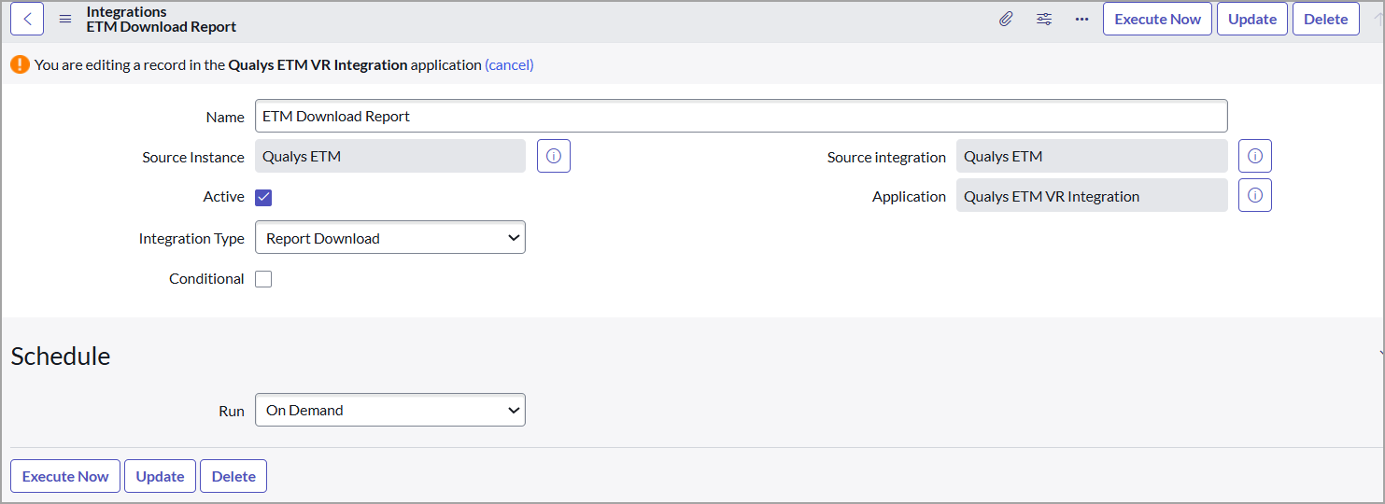Click the bottom Update button
Screen dimensions: 1385x504
160,476
